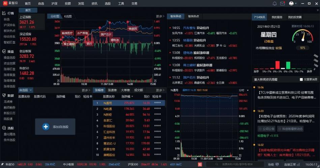Open the notification bell icon
The width and height of the screenshot is (320, 168).
click(275, 3)
